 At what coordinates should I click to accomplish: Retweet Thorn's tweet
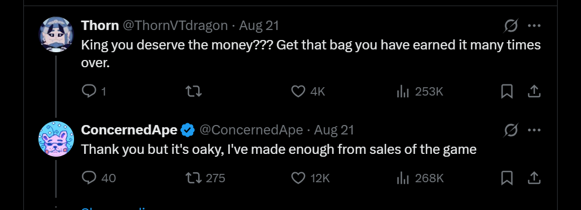pos(194,91)
